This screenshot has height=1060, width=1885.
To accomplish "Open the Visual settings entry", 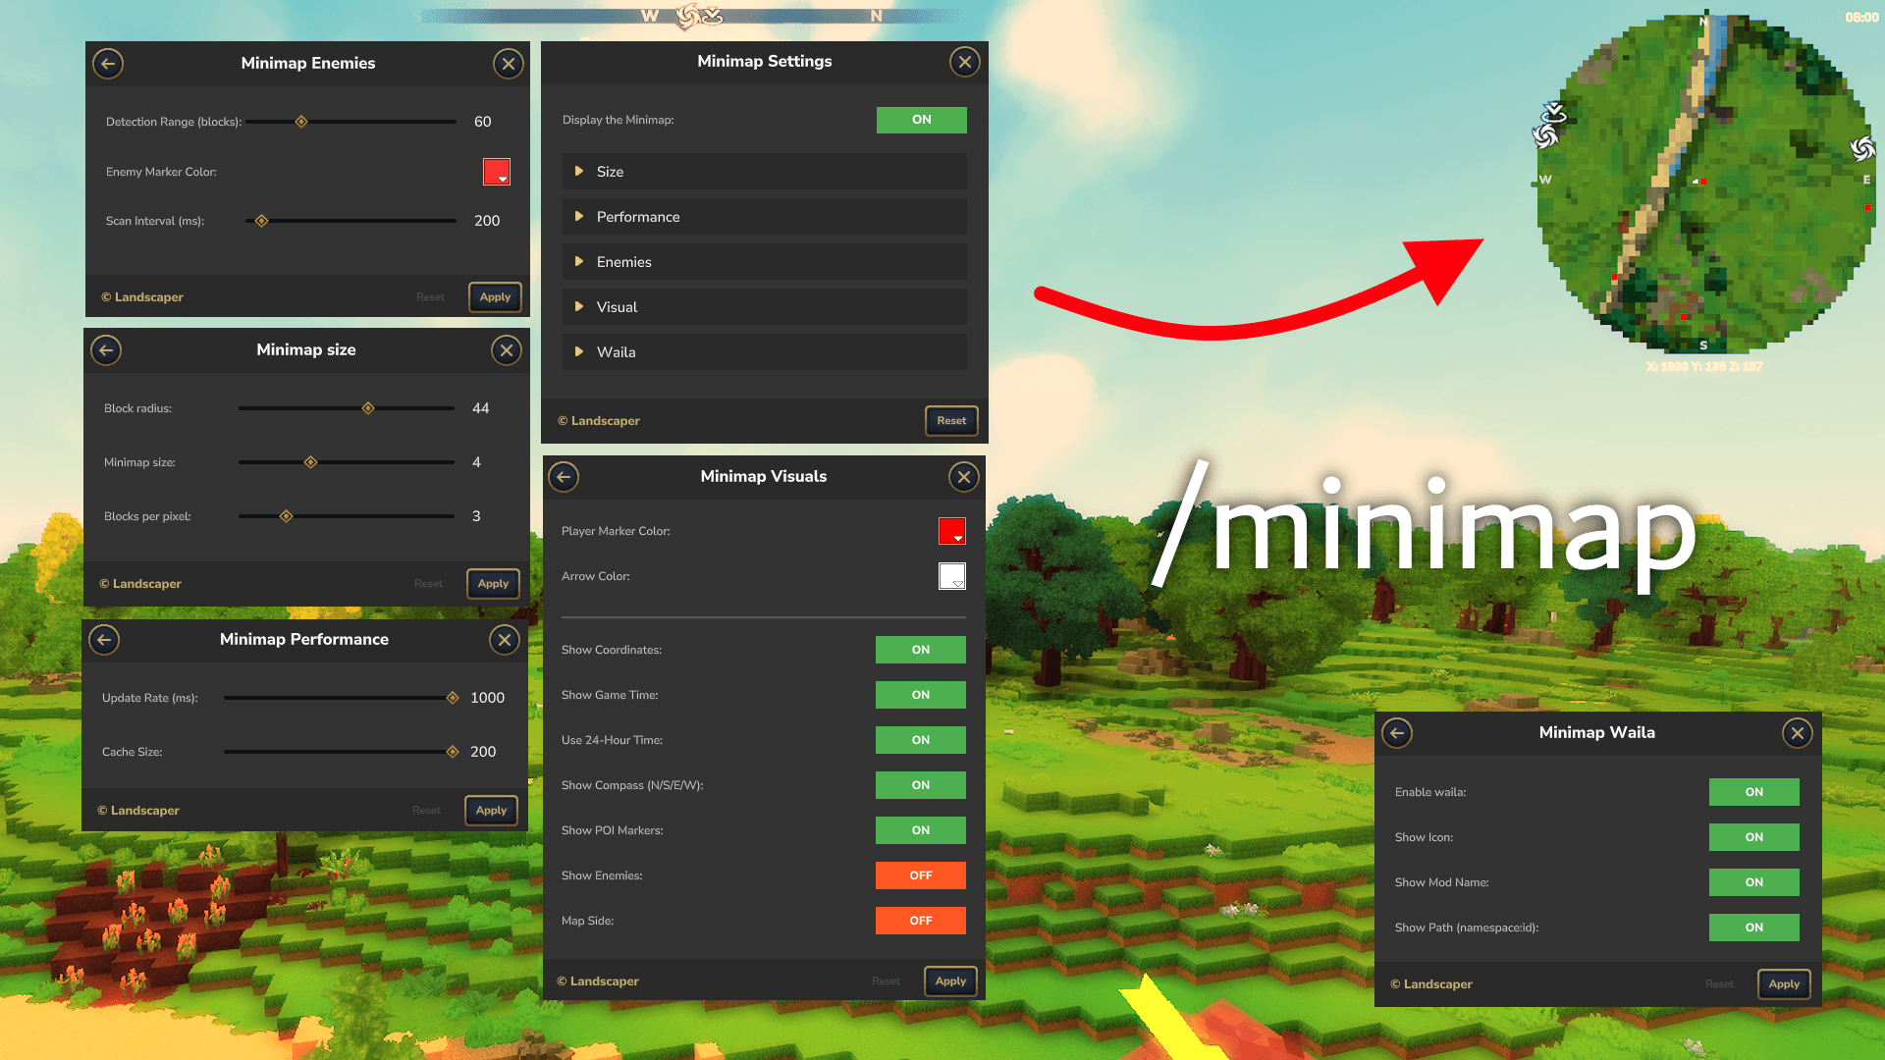I will pyautogui.click(x=764, y=307).
